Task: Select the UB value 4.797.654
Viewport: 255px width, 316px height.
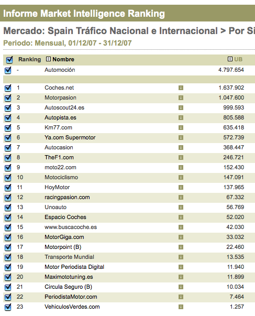Action: (231, 70)
